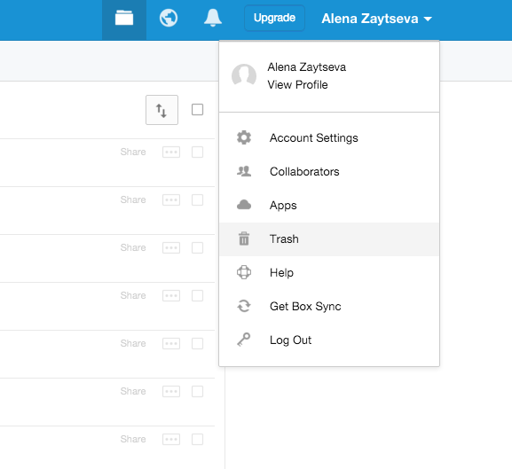The image size is (512, 469).
Task: Click Share on the seventh file row
Action: (133, 440)
